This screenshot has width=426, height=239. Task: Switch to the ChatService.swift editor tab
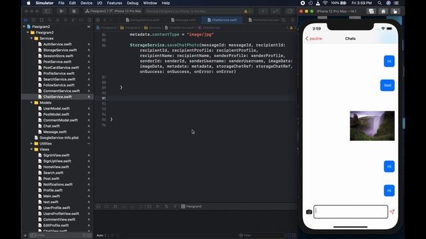click(x=222, y=20)
